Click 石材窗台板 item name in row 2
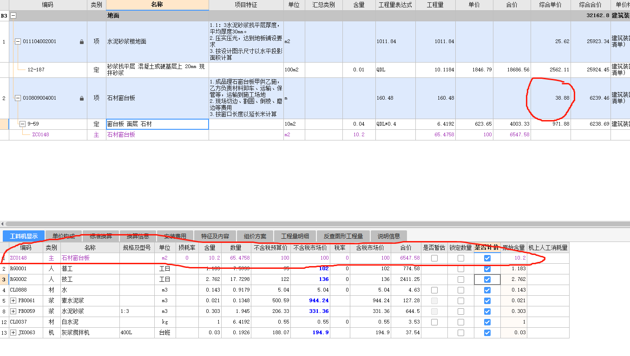Image resolution: width=630 pixels, height=356 pixels. tap(121, 98)
